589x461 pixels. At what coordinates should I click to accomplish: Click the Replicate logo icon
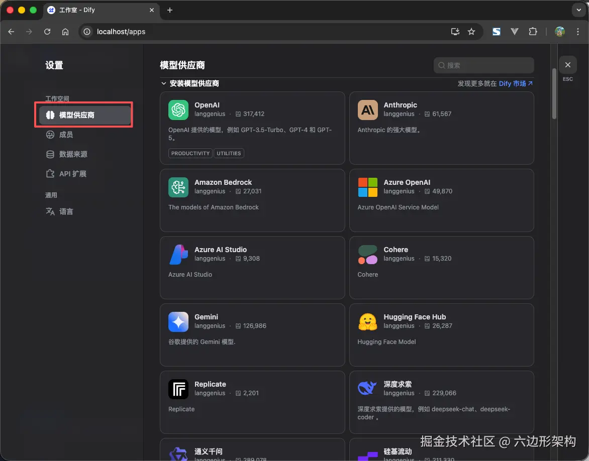coord(178,389)
